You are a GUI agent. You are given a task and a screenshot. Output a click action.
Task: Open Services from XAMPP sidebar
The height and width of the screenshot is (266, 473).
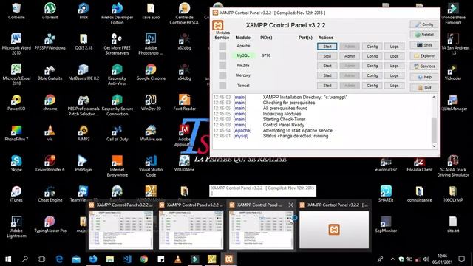coord(423,66)
